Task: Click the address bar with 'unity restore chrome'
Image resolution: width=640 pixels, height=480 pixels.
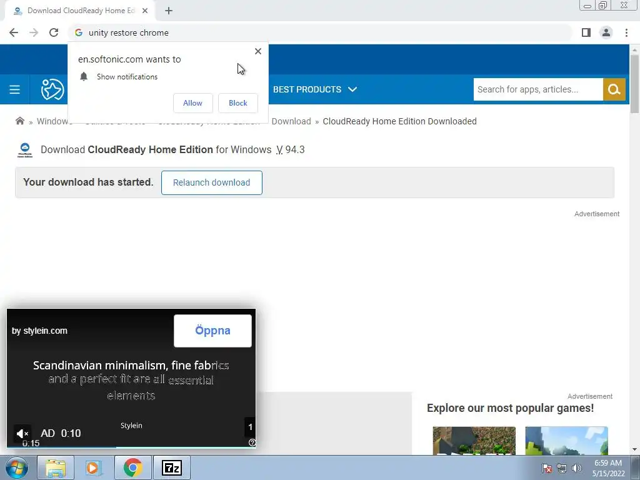Action: point(321,32)
